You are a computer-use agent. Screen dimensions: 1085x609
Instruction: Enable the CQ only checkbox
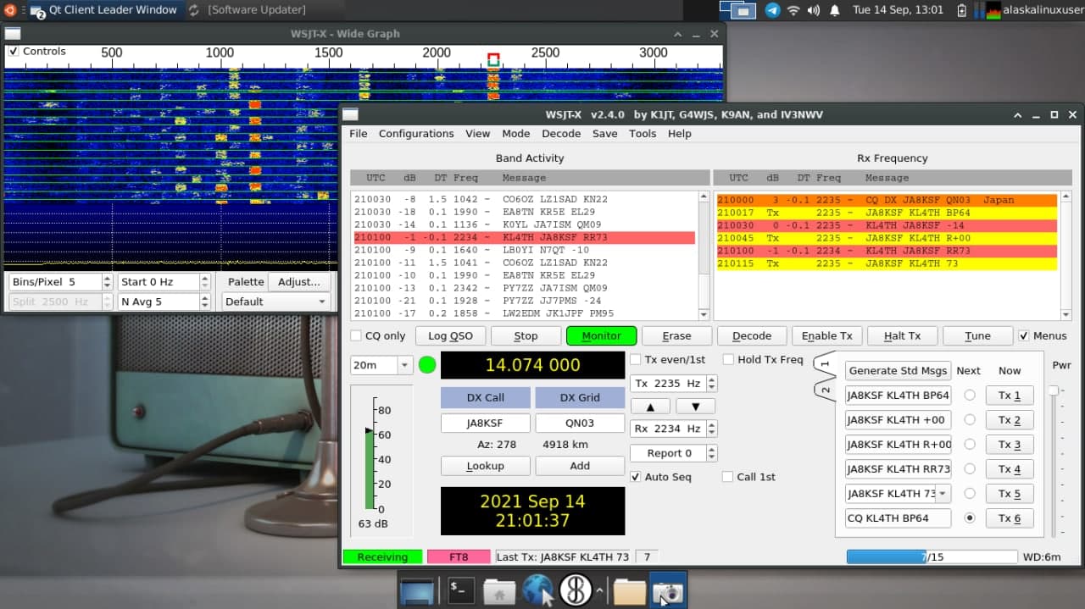[357, 335]
